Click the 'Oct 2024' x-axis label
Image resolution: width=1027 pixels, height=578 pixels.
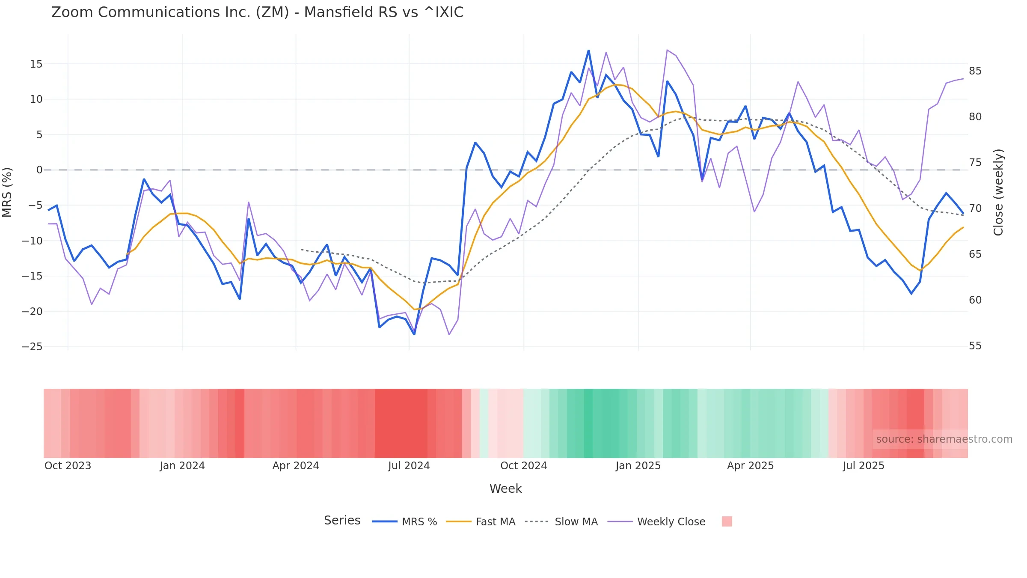click(x=524, y=466)
